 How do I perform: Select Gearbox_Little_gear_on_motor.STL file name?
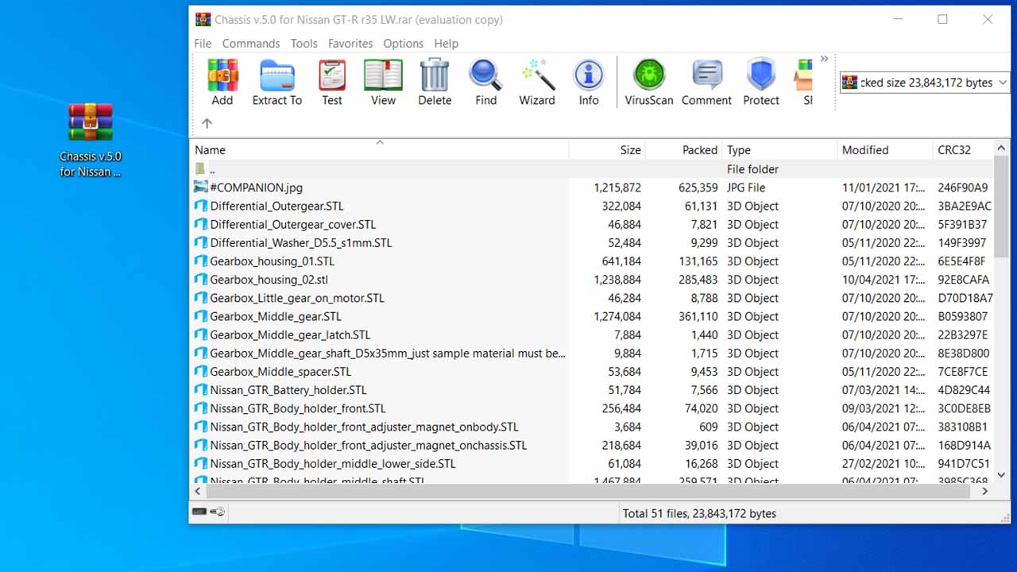[296, 298]
